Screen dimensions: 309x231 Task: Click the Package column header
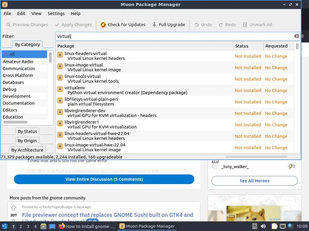pyautogui.click(x=145, y=46)
